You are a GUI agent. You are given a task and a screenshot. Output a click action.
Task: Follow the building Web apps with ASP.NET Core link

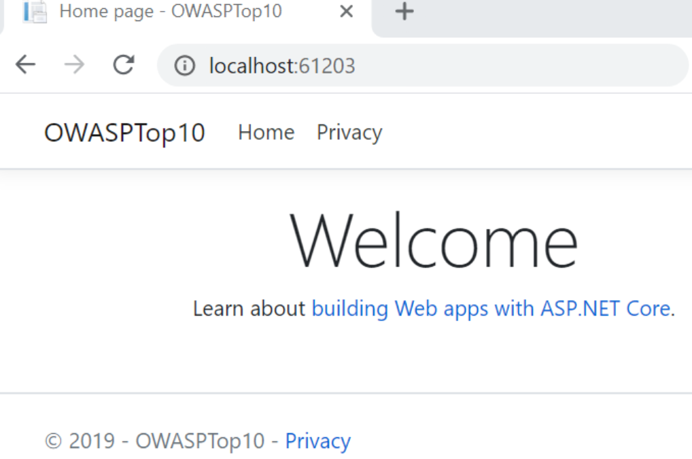pos(491,309)
